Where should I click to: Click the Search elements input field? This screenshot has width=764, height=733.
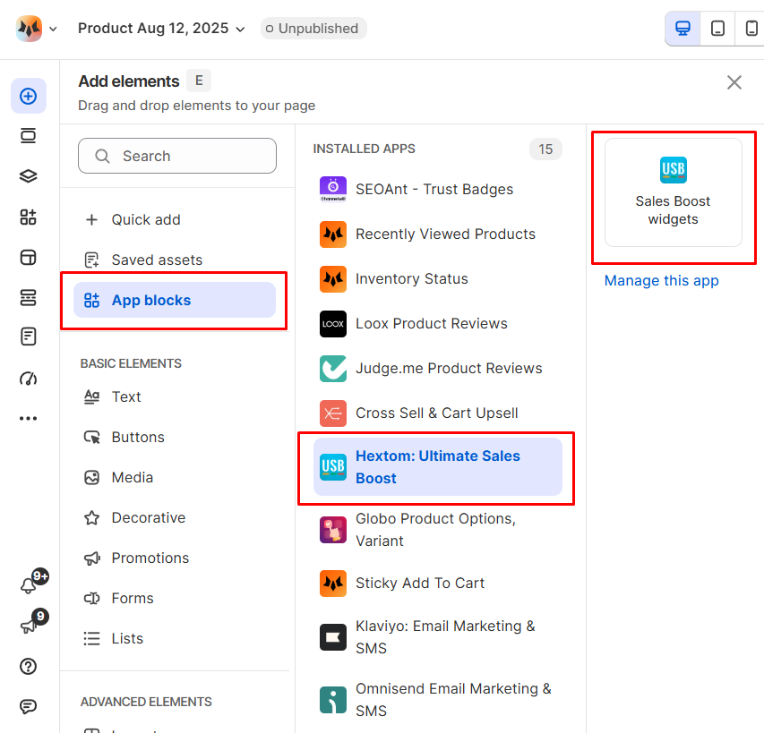tap(177, 156)
